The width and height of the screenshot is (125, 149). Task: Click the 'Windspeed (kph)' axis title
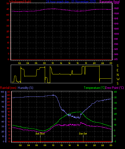pos(20,2)
